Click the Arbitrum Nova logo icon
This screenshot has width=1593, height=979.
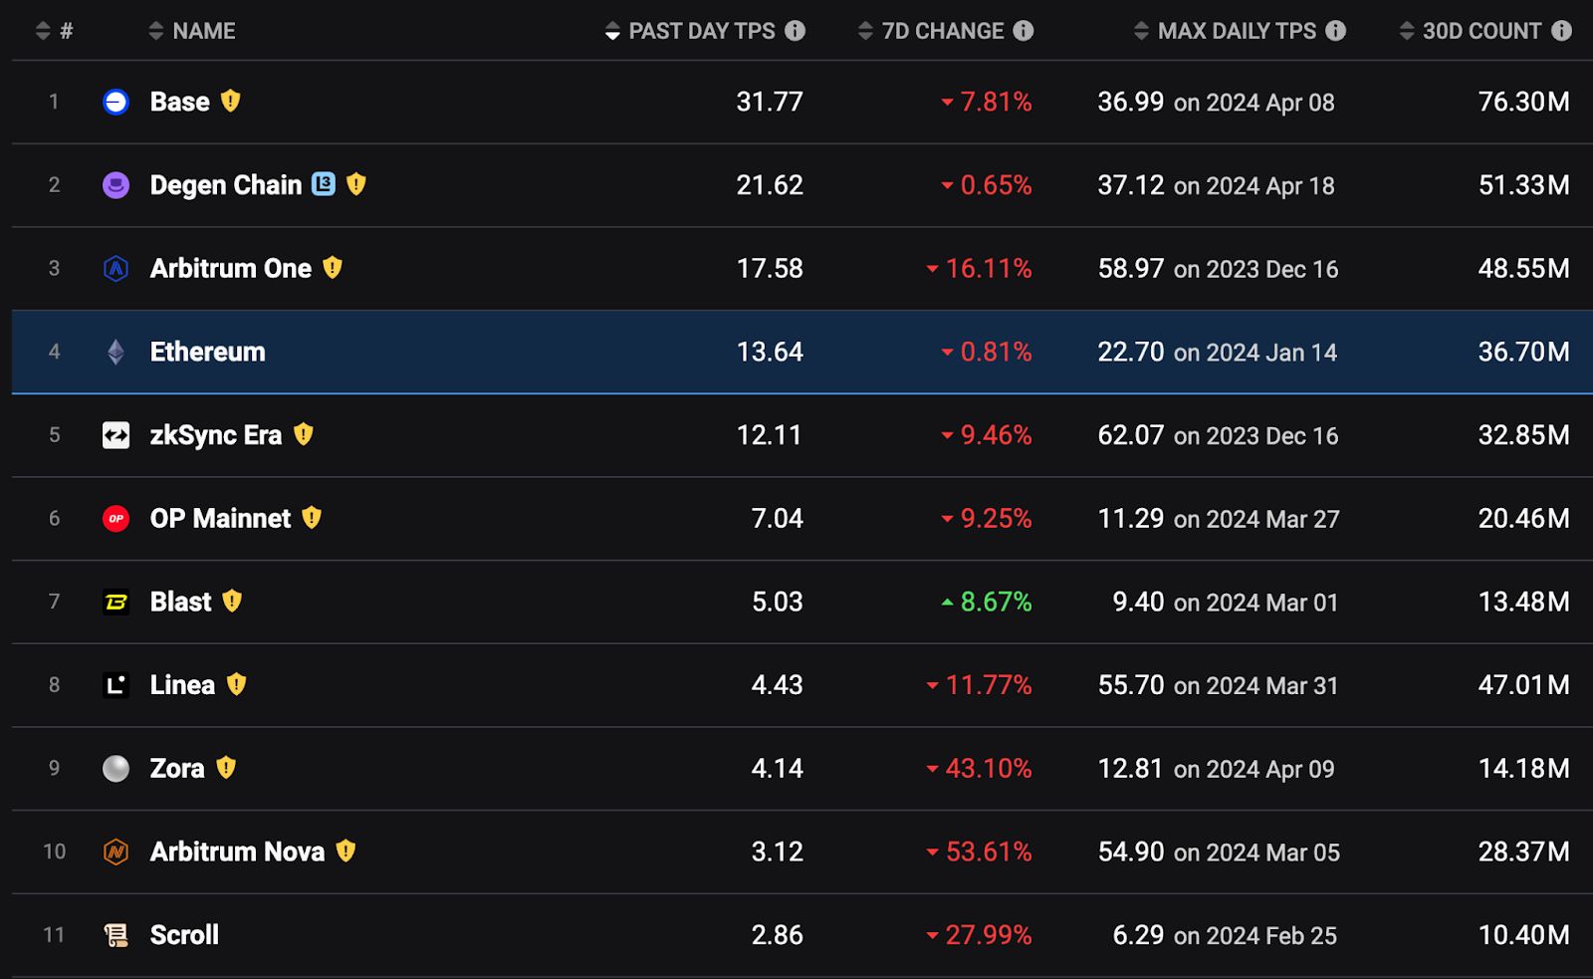click(x=115, y=852)
